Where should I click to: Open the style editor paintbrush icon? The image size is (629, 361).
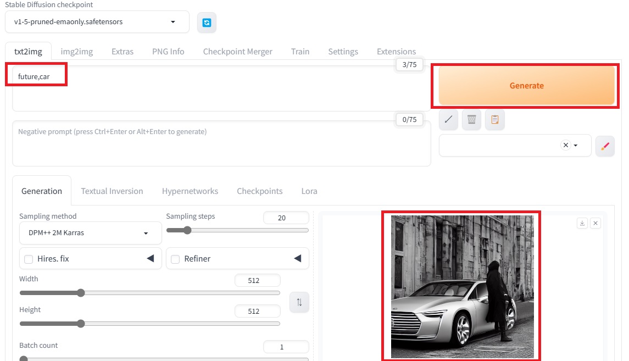click(x=605, y=146)
